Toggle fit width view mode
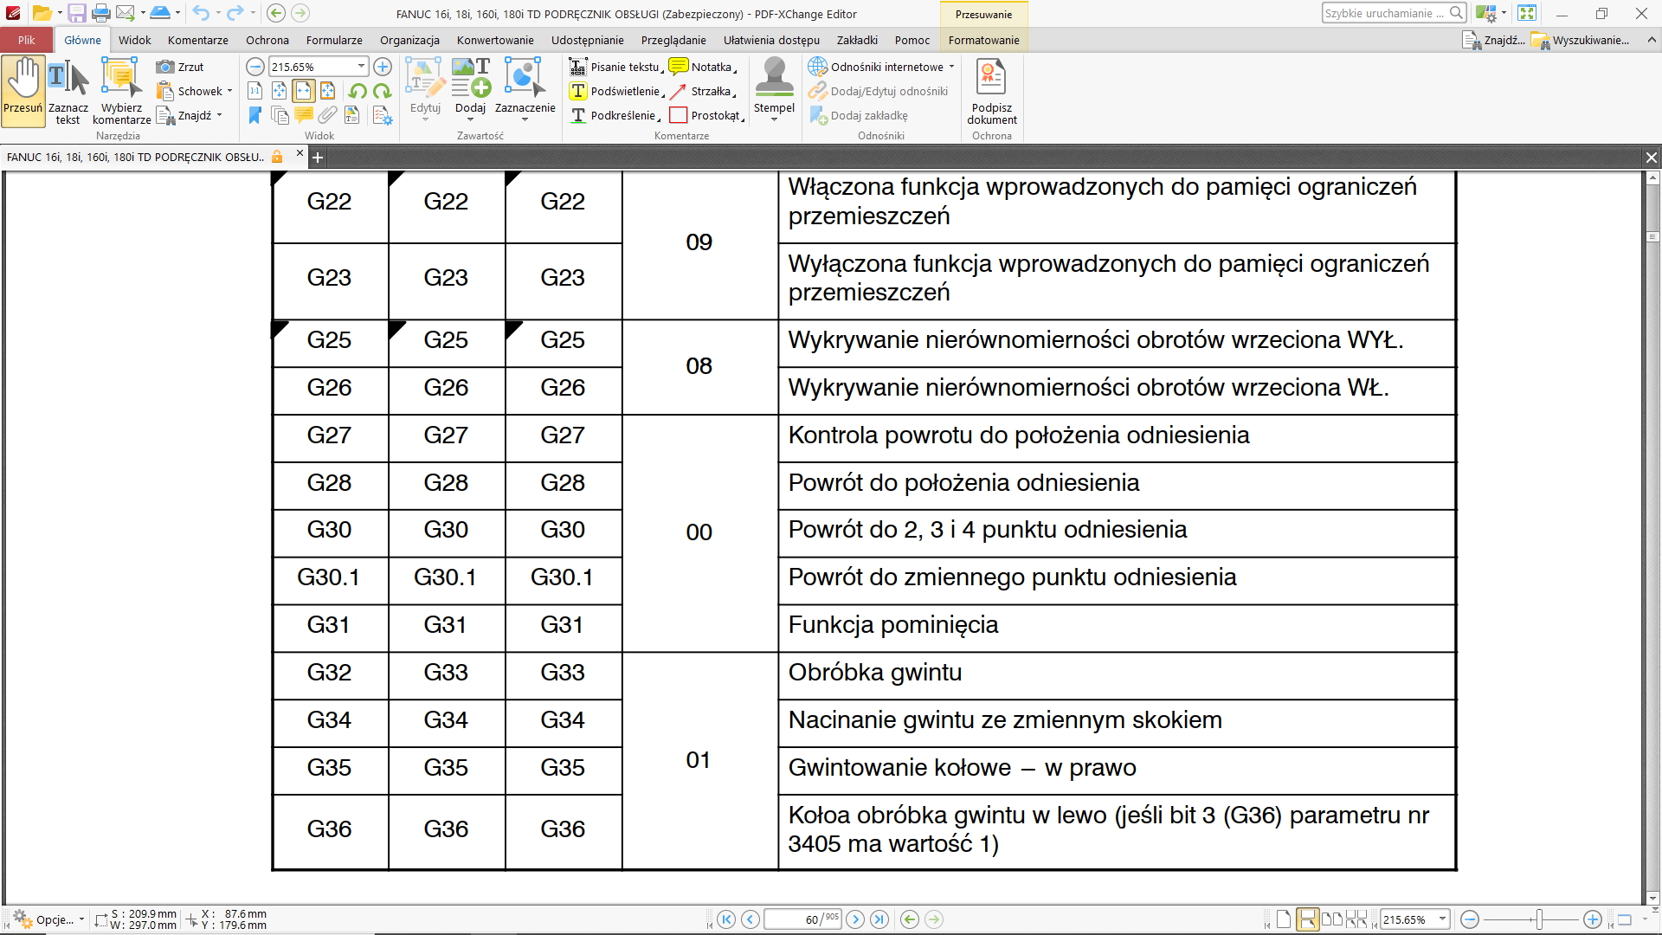 (303, 91)
